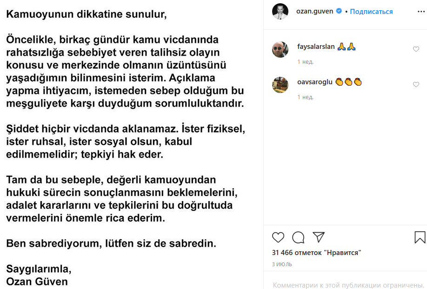
Task: Visit the oavsaroglu username link
Action: coord(314,82)
